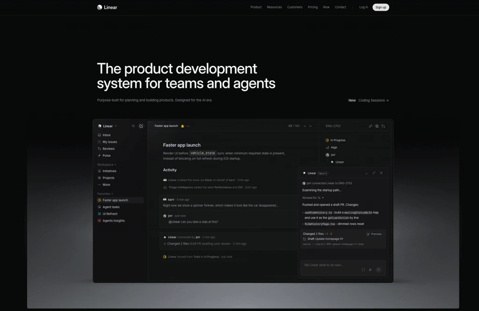The height and width of the screenshot is (311, 479).
Task: Open the Pricing item in the top navigation
Action: coord(312,7)
